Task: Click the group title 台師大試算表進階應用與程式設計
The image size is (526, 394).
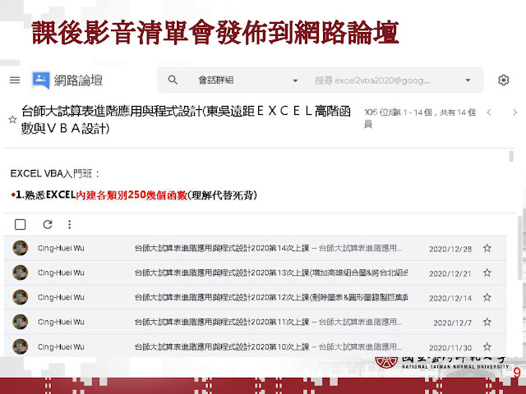Action: point(186,119)
